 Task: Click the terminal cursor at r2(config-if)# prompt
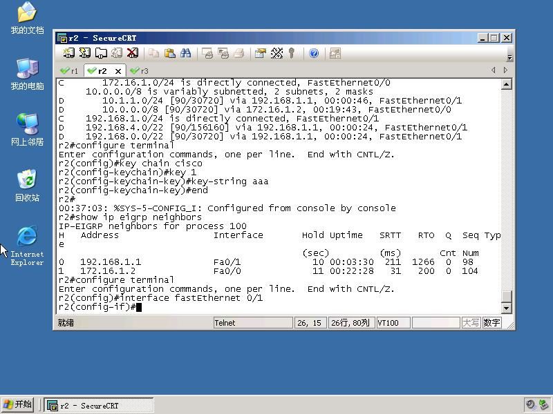tap(139, 307)
